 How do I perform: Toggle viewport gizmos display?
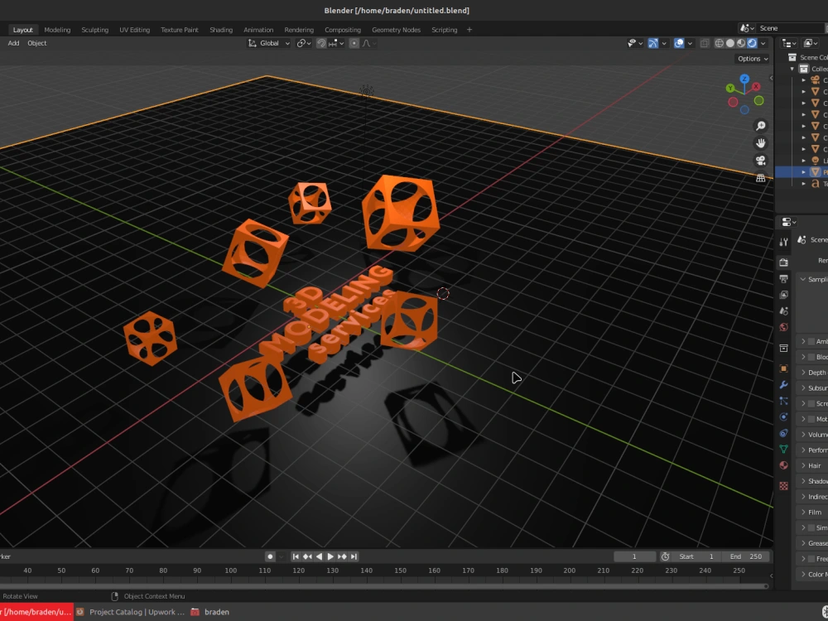(653, 43)
